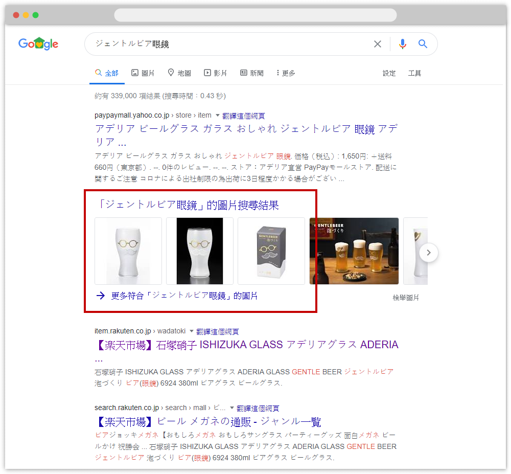
Task: Open the アデリア ビールグラス result title
Action: click(246, 136)
